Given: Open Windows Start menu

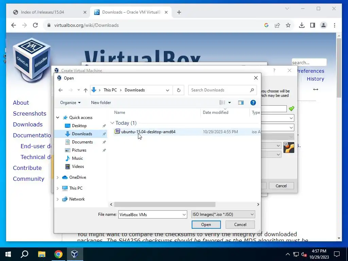Looking at the screenshot, I should pos(8,254).
